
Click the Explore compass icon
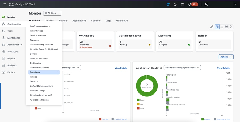click(3, 72)
